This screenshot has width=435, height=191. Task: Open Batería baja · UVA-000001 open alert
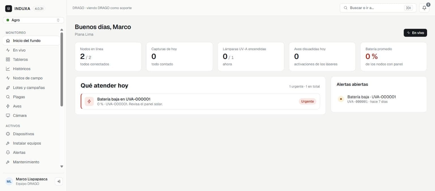[x=379, y=99]
